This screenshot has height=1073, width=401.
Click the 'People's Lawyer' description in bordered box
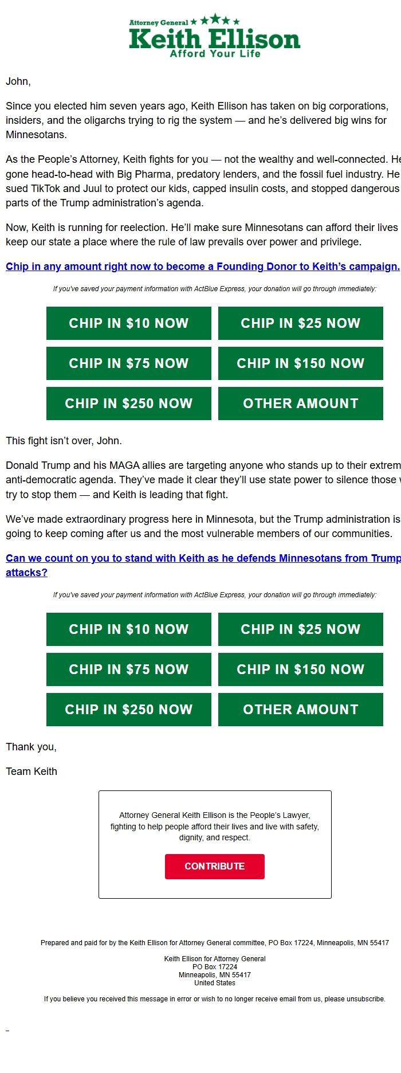click(215, 826)
